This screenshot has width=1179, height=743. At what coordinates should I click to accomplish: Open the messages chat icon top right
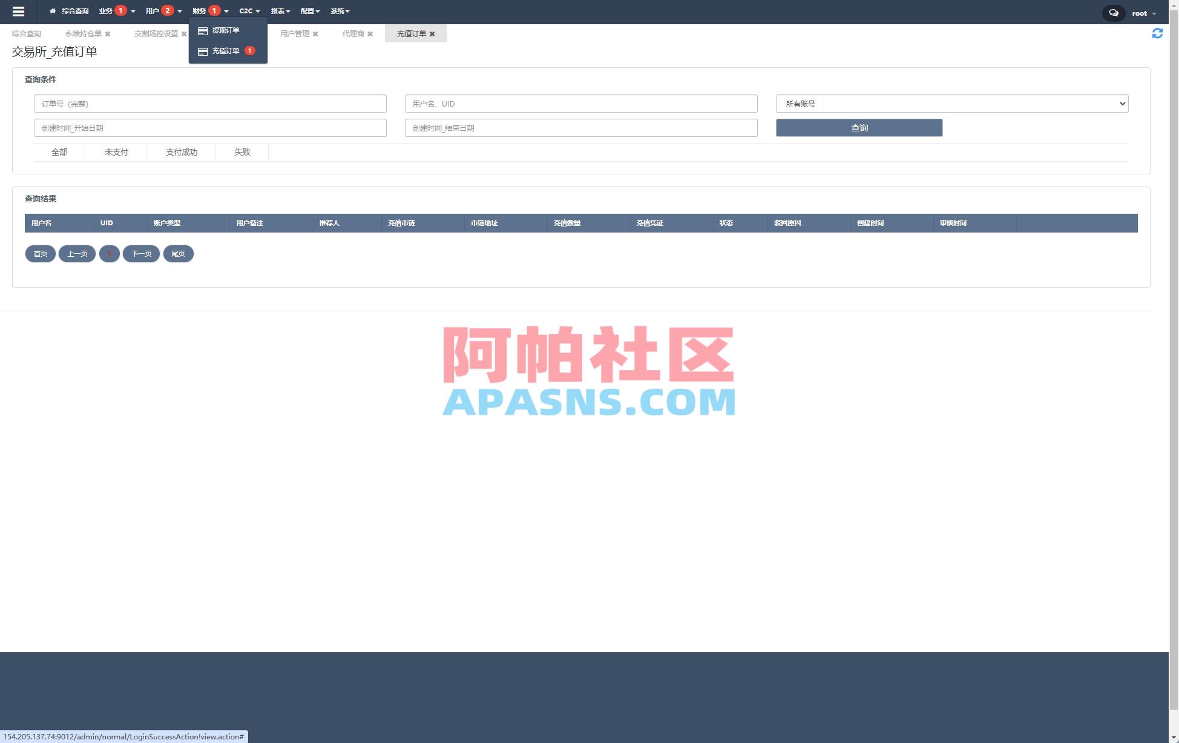click(x=1114, y=12)
